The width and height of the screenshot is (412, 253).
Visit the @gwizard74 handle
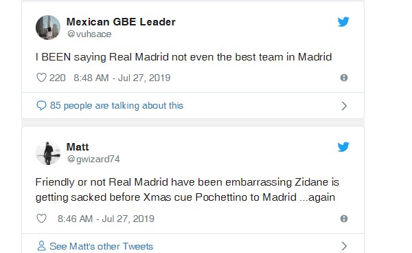[93, 159]
